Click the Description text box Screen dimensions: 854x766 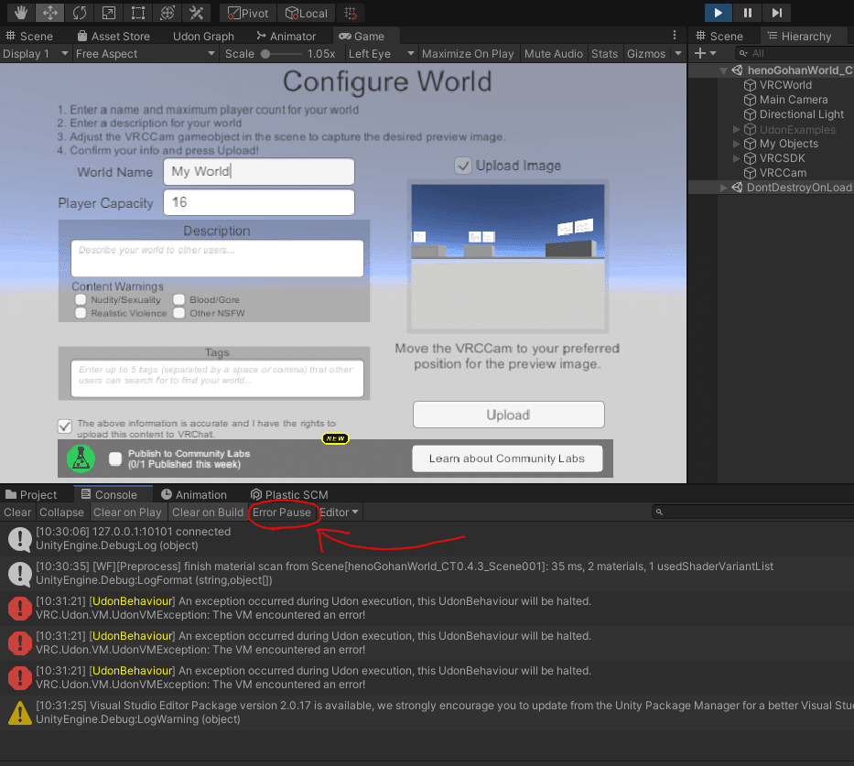click(217, 258)
